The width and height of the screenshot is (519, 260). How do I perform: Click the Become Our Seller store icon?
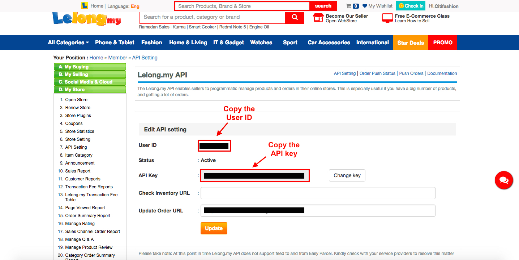pos(318,18)
